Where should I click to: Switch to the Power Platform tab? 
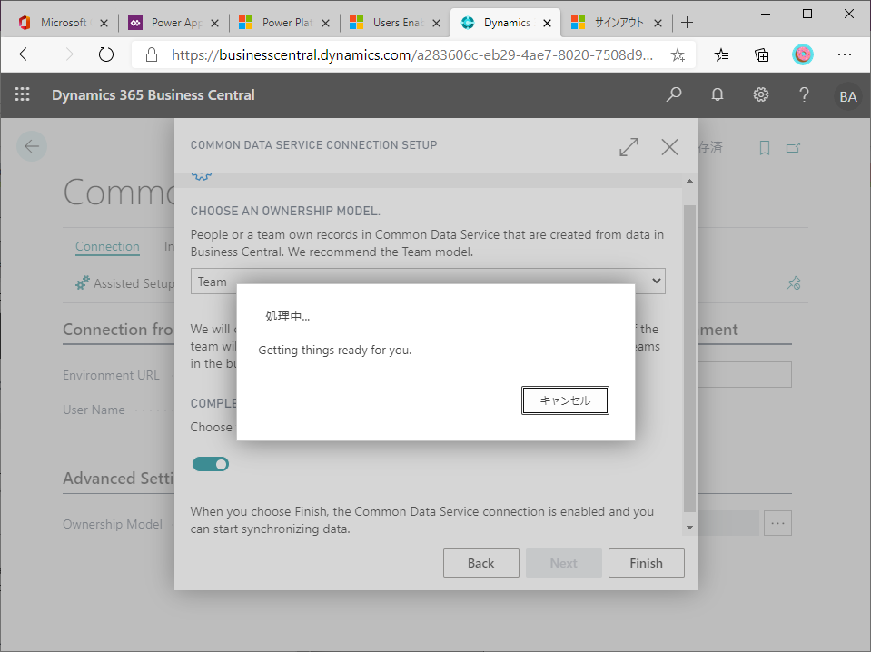[x=285, y=22]
